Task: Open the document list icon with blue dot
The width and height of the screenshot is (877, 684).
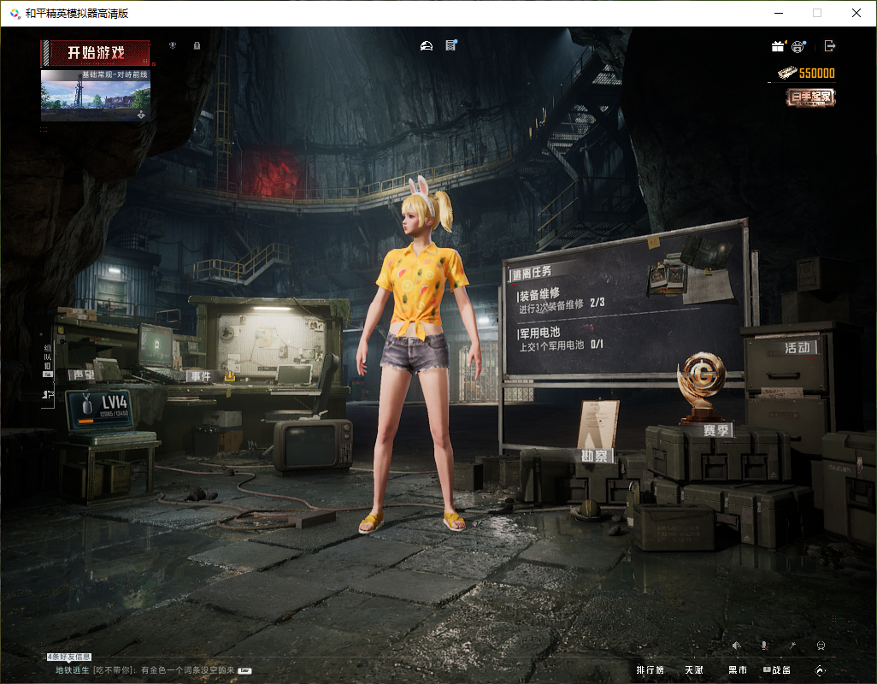Action: [450, 45]
